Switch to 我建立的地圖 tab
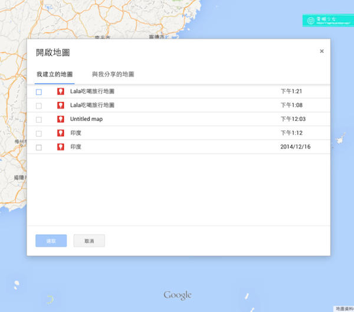The image size is (354, 312). click(54, 75)
